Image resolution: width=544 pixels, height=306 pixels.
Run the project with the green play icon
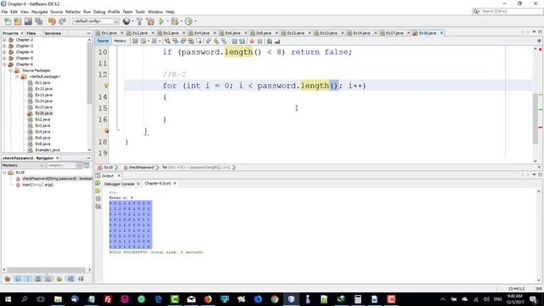click(161, 21)
